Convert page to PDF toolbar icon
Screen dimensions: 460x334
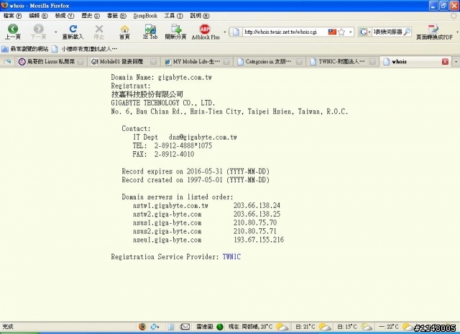tap(434, 32)
